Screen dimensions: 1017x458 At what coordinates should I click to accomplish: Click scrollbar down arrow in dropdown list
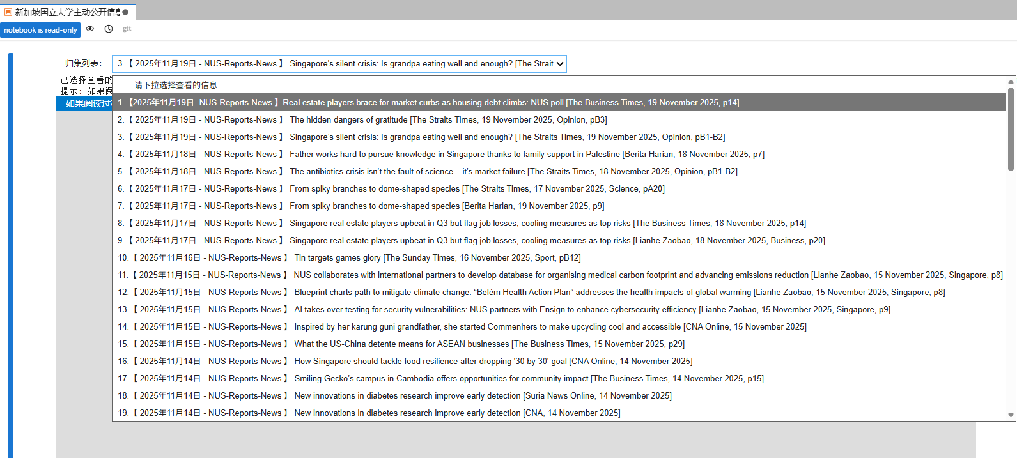pos(1011,415)
